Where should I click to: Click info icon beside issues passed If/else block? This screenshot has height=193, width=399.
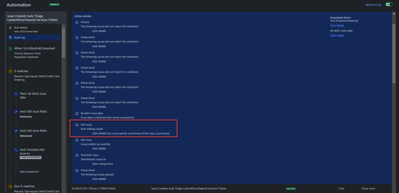point(77,170)
